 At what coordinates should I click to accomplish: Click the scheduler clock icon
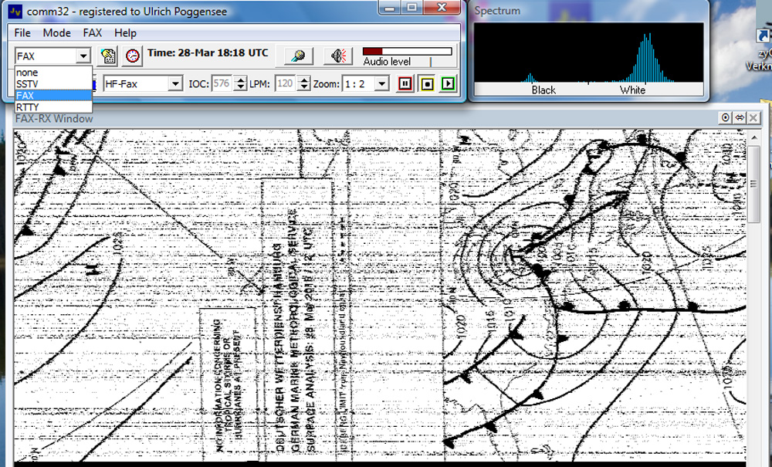click(x=133, y=56)
